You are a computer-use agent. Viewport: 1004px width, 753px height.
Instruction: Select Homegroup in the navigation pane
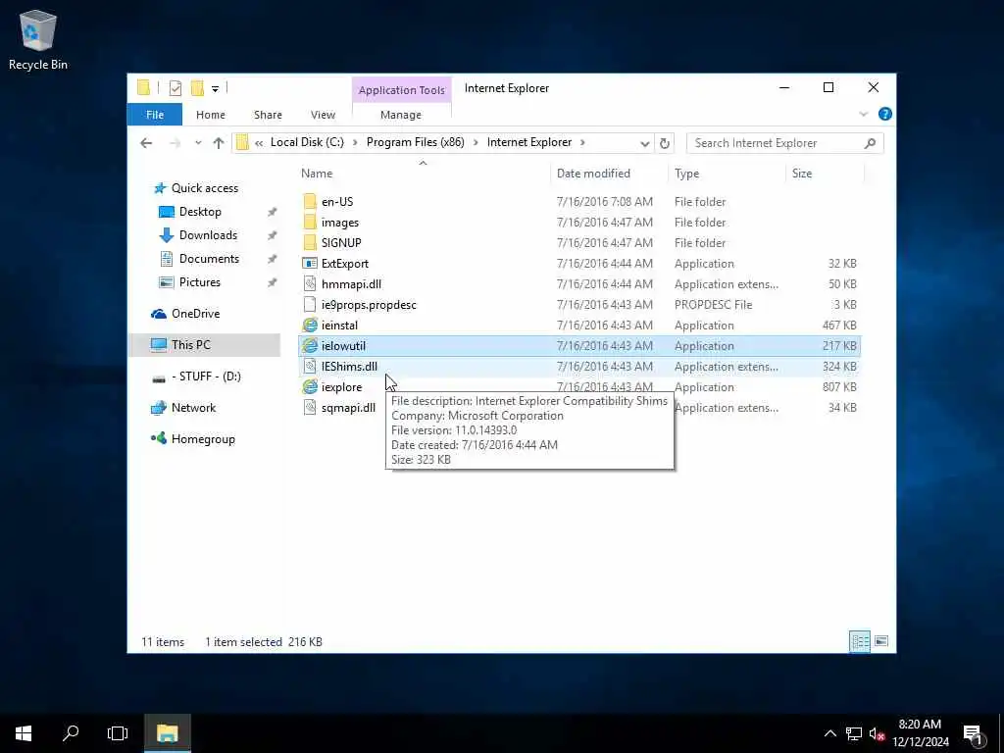pyautogui.click(x=203, y=439)
